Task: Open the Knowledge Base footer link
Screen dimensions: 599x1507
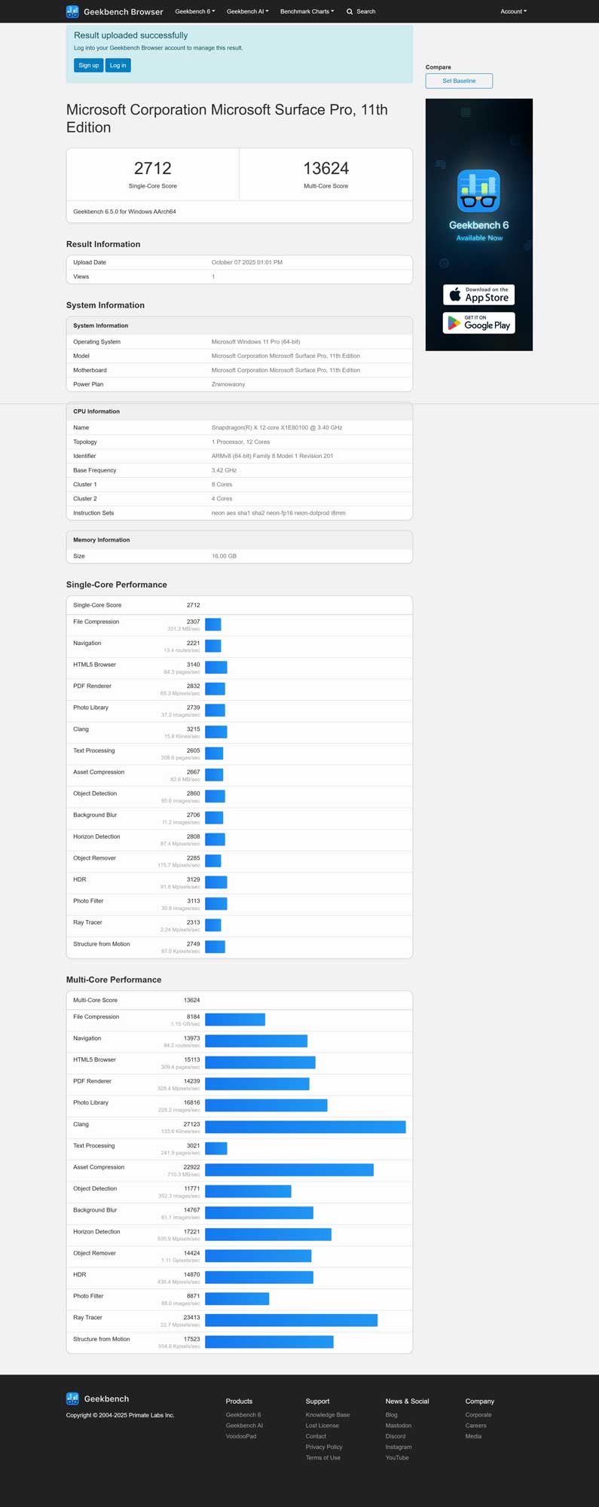Action: coord(327,1414)
